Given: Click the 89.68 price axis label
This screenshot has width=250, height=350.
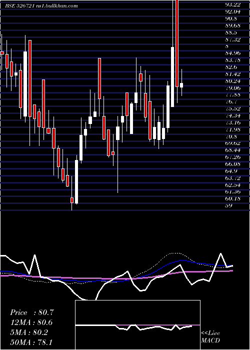Looking at the screenshot, I should [x=233, y=25].
